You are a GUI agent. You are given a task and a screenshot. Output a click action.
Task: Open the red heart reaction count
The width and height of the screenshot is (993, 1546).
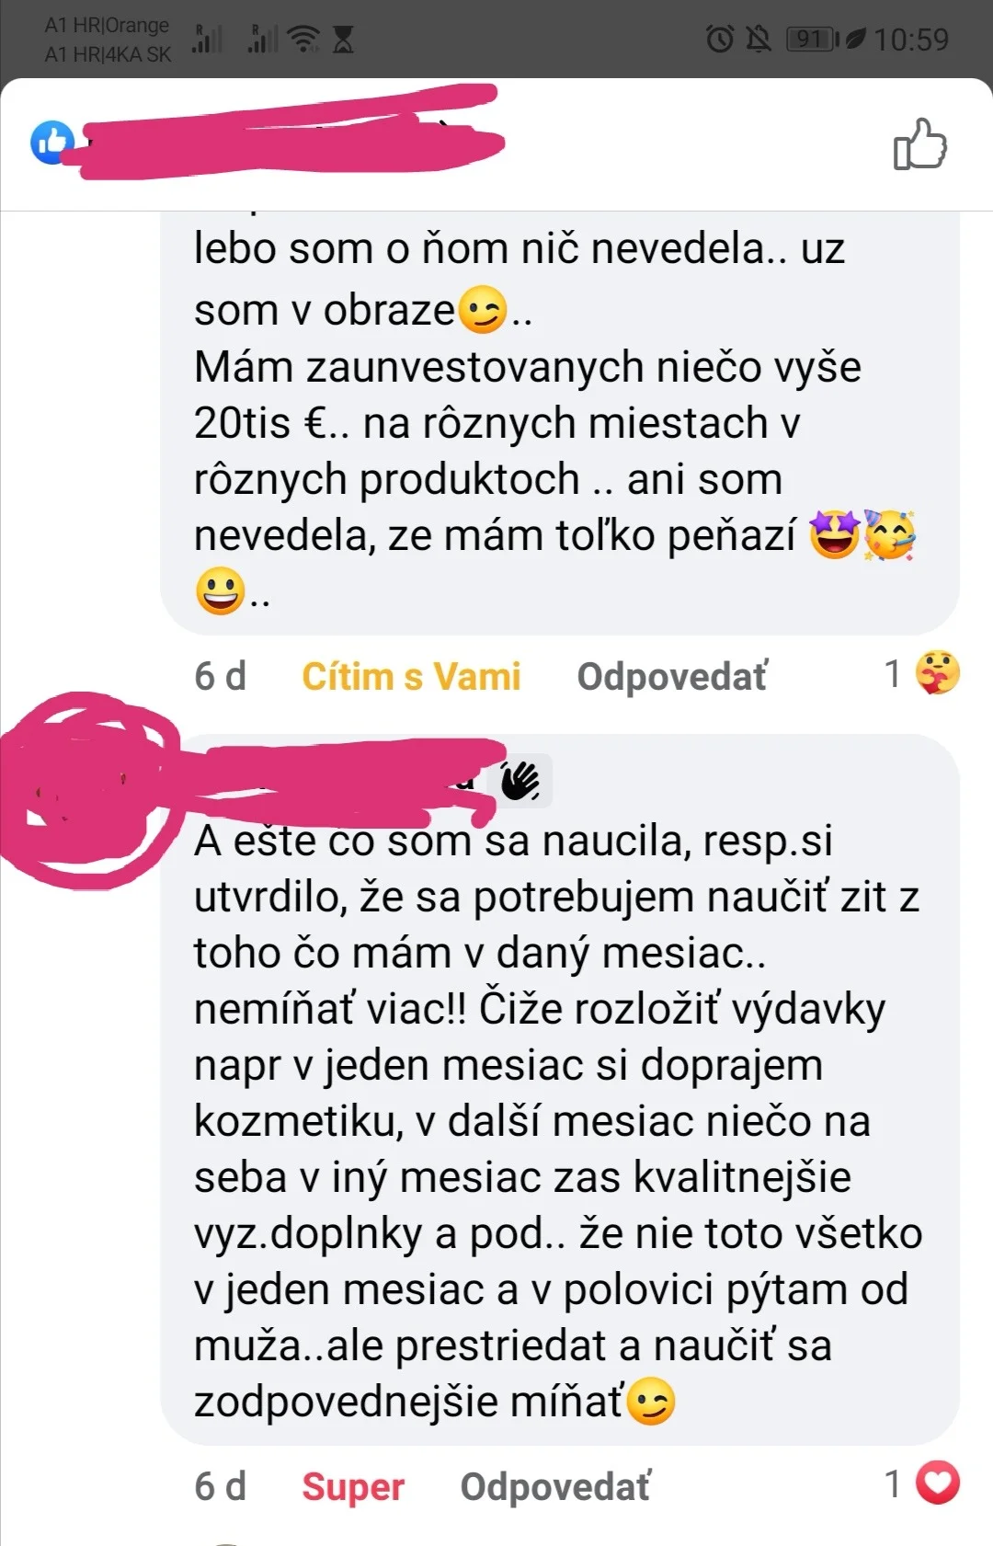click(922, 1483)
